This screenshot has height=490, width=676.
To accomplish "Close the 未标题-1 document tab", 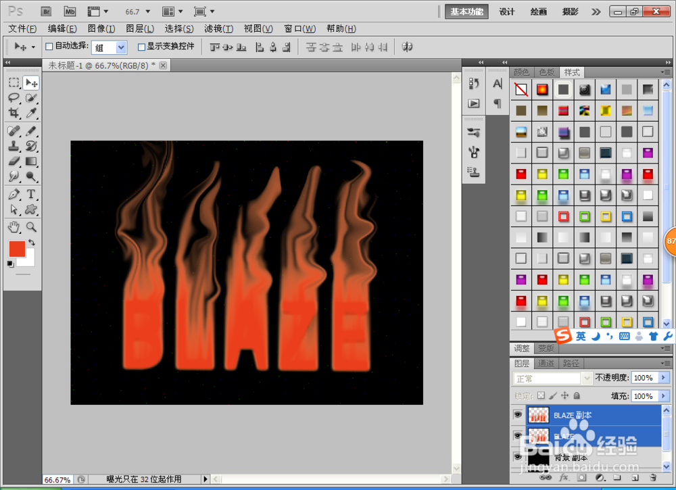I will pyautogui.click(x=163, y=65).
